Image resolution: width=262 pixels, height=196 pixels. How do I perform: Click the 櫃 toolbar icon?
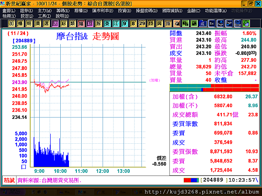[x=20, y=24]
